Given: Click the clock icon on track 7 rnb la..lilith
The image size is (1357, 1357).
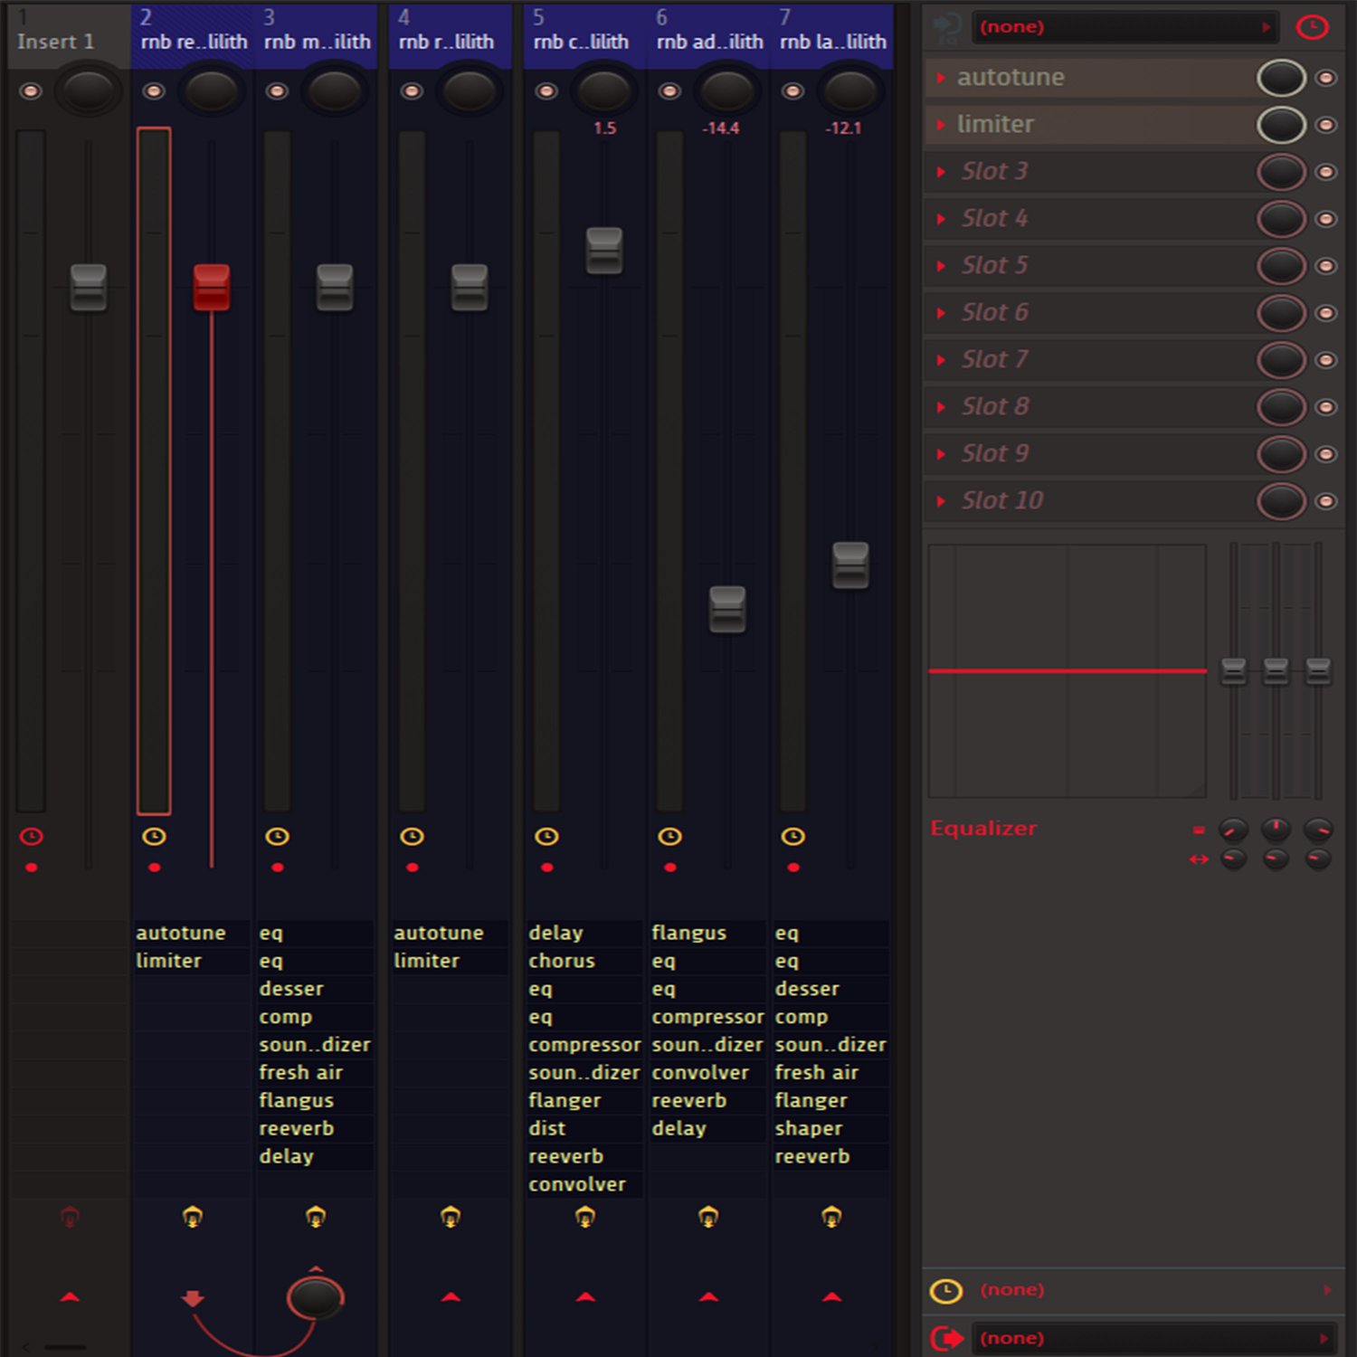Looking at the screenshot, I should point(792,837).
